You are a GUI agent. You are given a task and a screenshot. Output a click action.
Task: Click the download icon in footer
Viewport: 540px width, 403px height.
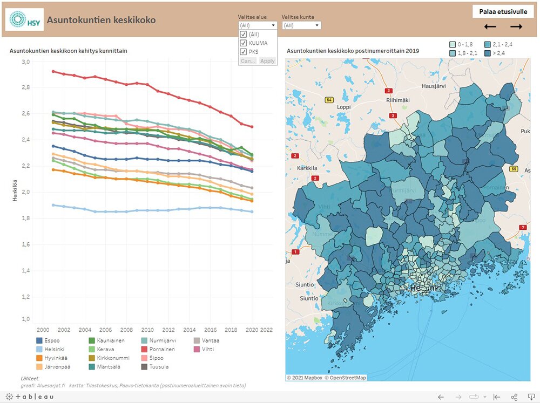(x=531, y=397)
